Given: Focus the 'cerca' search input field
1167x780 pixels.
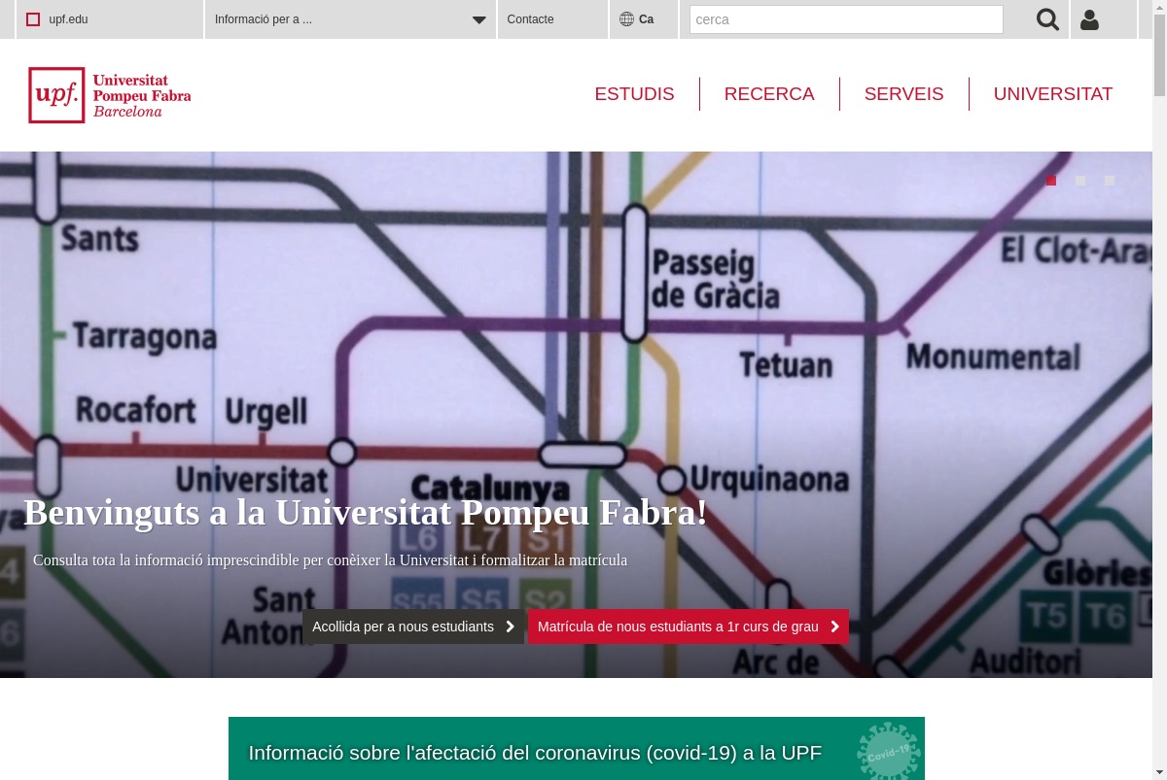Looking at the screenshot, I should pos(846,19).
